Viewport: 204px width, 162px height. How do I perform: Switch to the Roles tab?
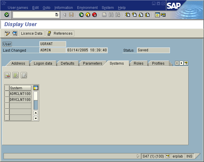tap(138, 63)
